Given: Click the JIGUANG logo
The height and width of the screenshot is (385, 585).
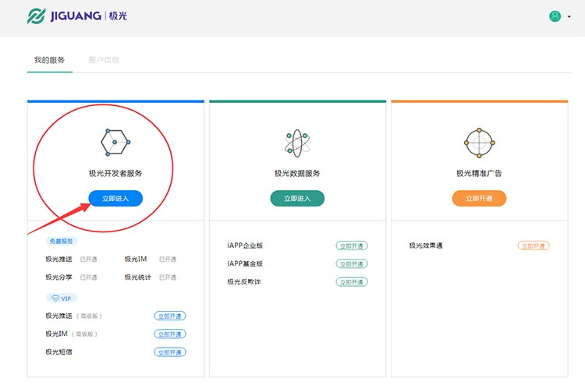Looking at the screenshot, I should point(77,16).
